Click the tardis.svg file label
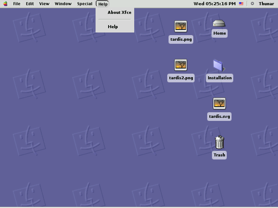The image size is (278, 208). coord(219,117)
